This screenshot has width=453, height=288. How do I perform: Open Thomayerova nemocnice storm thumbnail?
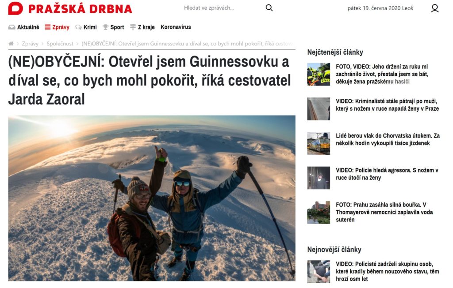[319, 213]
